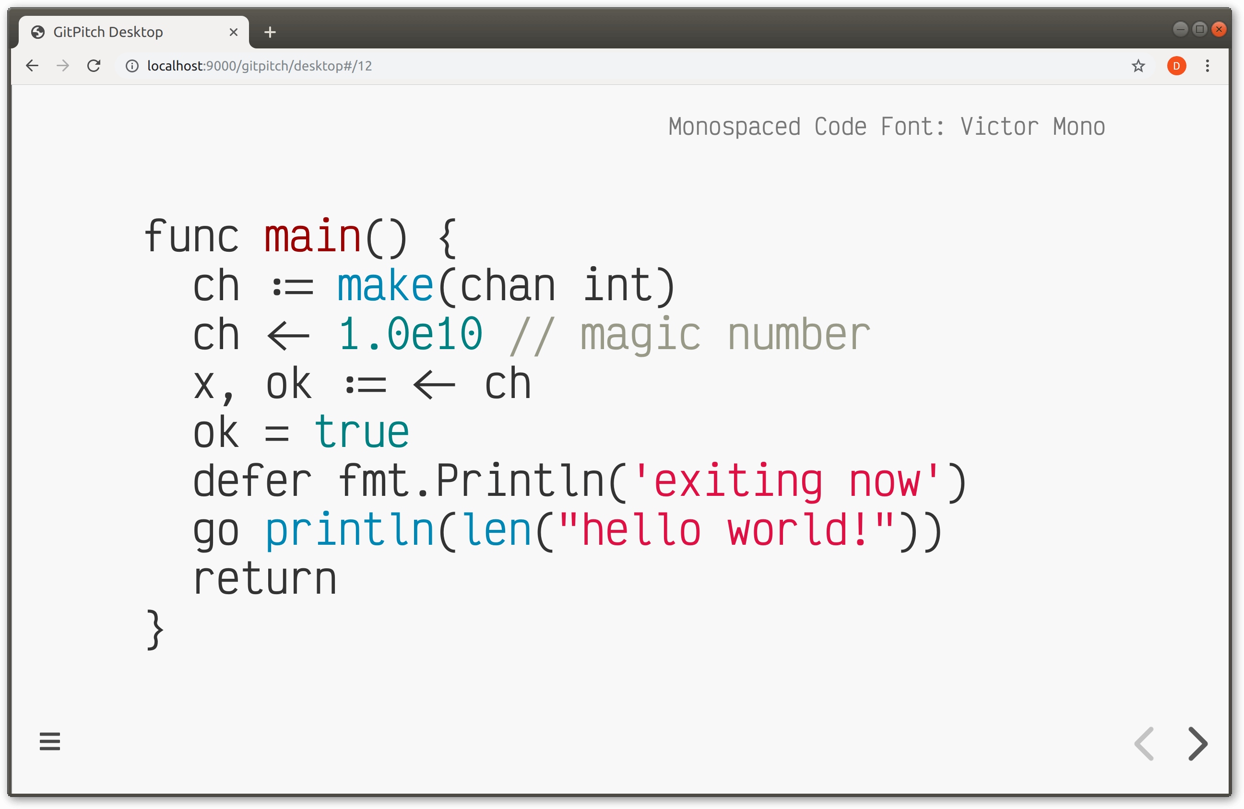Screen dimensions: 1244x809
Task: Go to the next slide arrow
Action: [x=1197, y=743]
